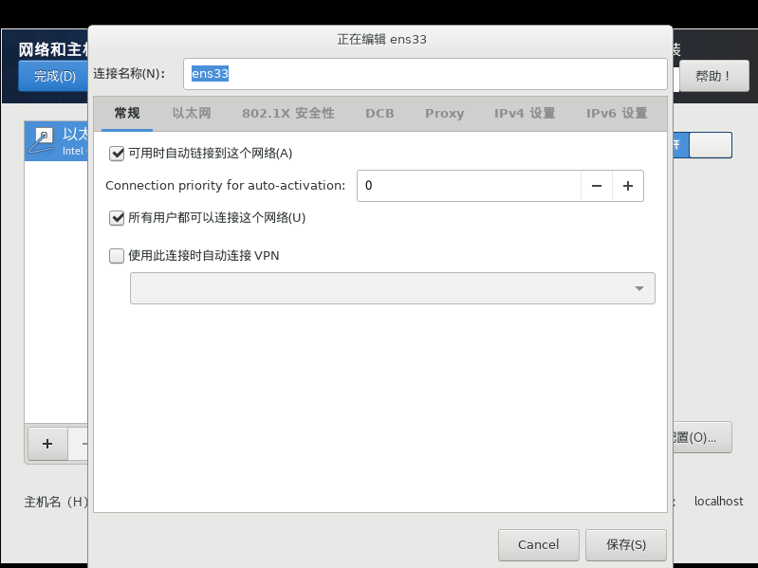
Task: Decrease connection priority with minus button
Action: click(597, 186)
